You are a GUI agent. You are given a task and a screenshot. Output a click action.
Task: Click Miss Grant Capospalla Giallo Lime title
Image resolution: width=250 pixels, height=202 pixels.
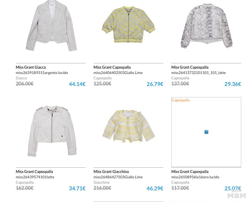(x=112, y=67)
